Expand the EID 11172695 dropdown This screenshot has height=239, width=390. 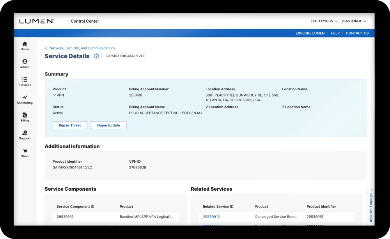324,21
